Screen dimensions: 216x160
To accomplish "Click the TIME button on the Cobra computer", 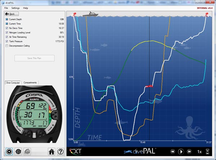I will [x=50, y=128].
